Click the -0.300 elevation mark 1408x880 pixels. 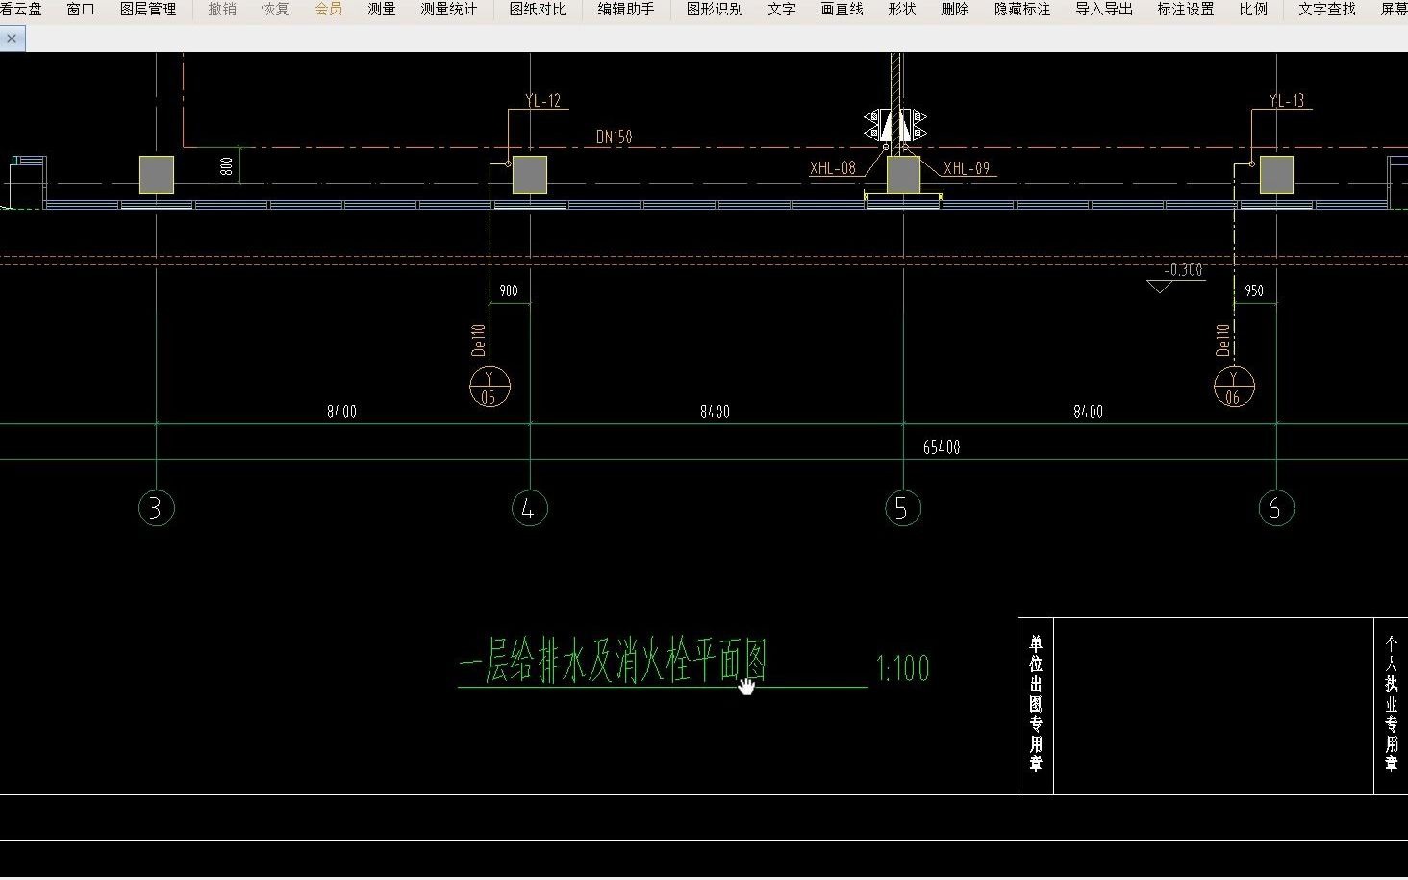coord(1183,269)
